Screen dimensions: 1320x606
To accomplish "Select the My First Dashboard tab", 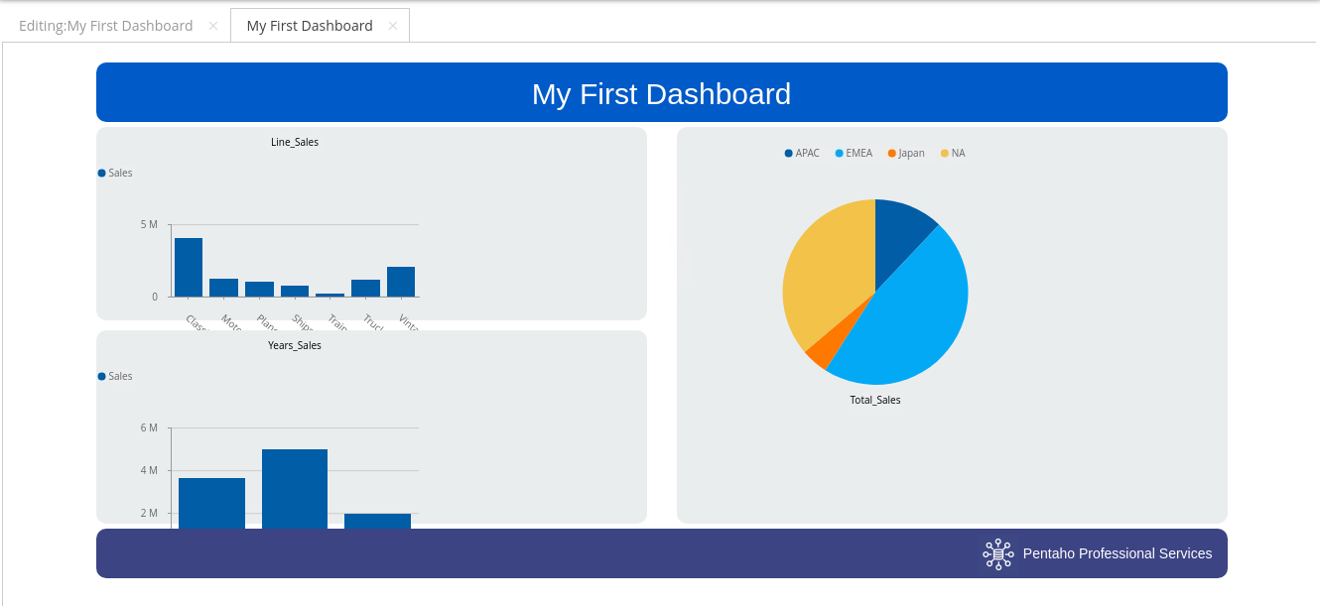I will tap(309, 26).
